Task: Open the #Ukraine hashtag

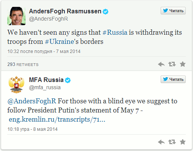Action: pyautogui.click(x=60, y=42)
